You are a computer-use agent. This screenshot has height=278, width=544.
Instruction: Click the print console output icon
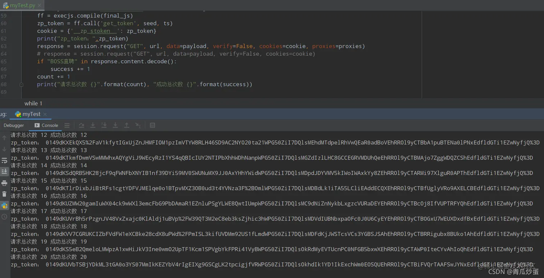click(4, 183)
